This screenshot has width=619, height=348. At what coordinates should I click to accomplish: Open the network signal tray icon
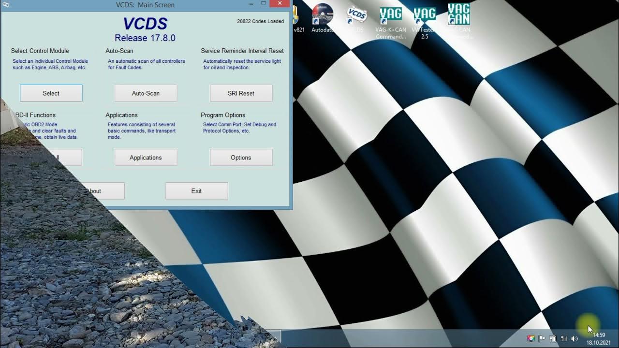coord(563,339)
